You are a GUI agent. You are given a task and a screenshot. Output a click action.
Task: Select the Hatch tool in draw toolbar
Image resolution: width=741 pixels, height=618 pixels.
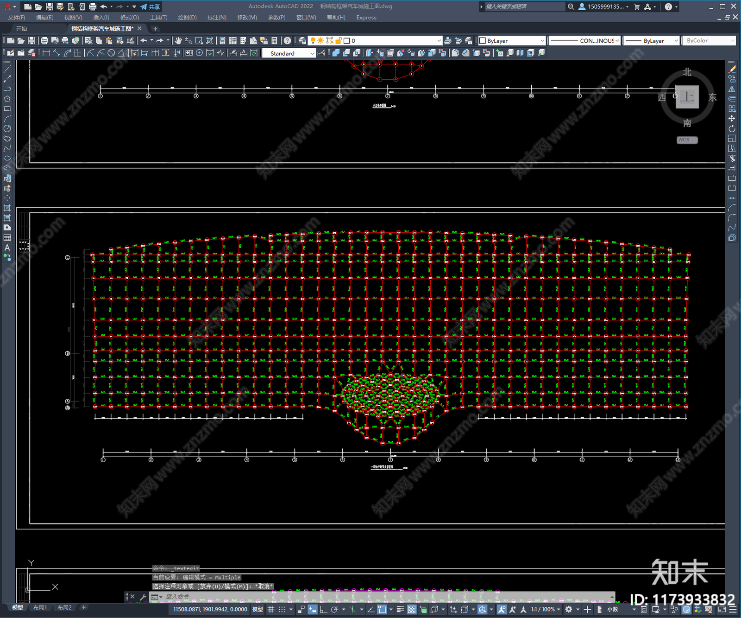coord(7,208)
